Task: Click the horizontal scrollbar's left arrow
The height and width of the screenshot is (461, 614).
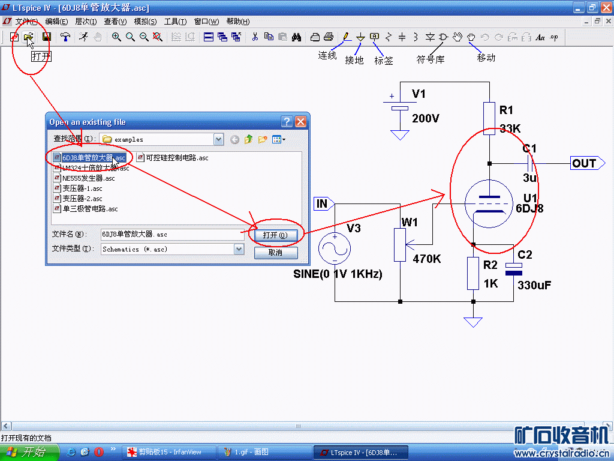Action: 6,426
